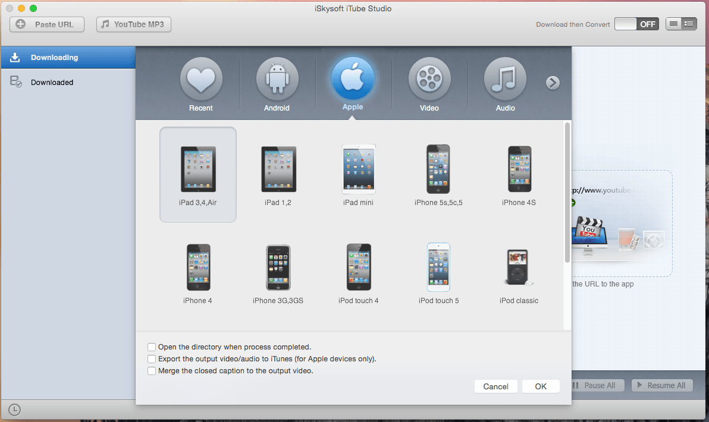The height and width of the screenshot is (422, 709).
Task: Open the Audio format category
Action: point(505,84)
